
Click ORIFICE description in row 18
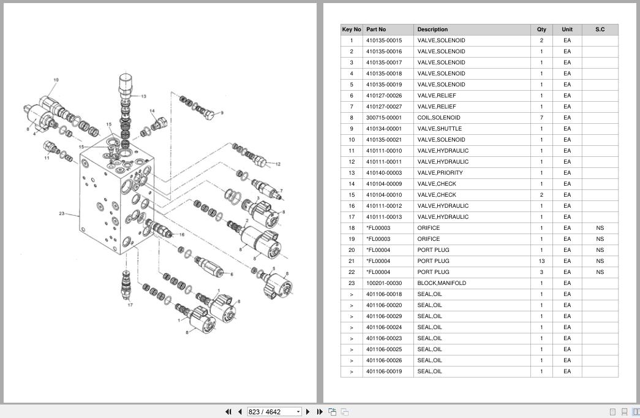(x=428, y=228)
